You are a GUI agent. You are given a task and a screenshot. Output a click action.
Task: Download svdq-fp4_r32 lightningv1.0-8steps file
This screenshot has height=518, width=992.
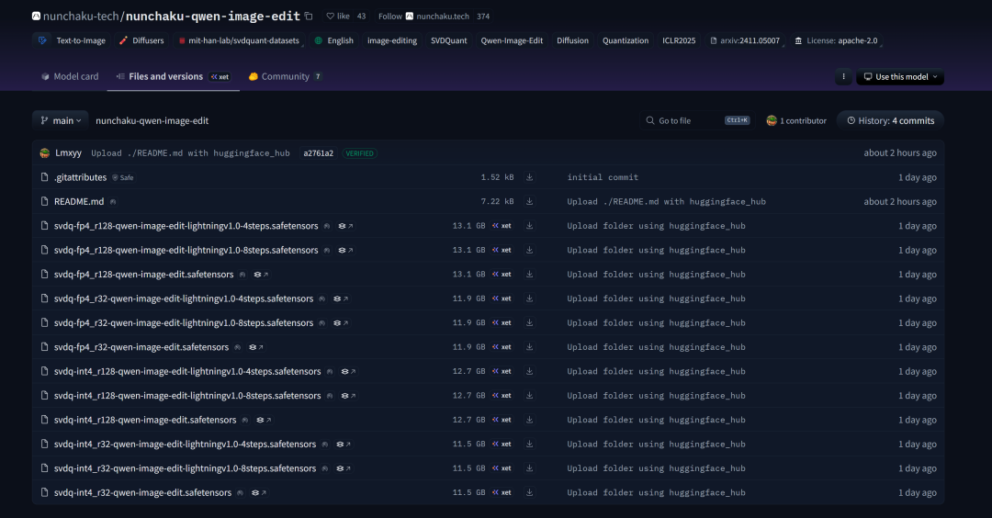[x=530, y=322]
